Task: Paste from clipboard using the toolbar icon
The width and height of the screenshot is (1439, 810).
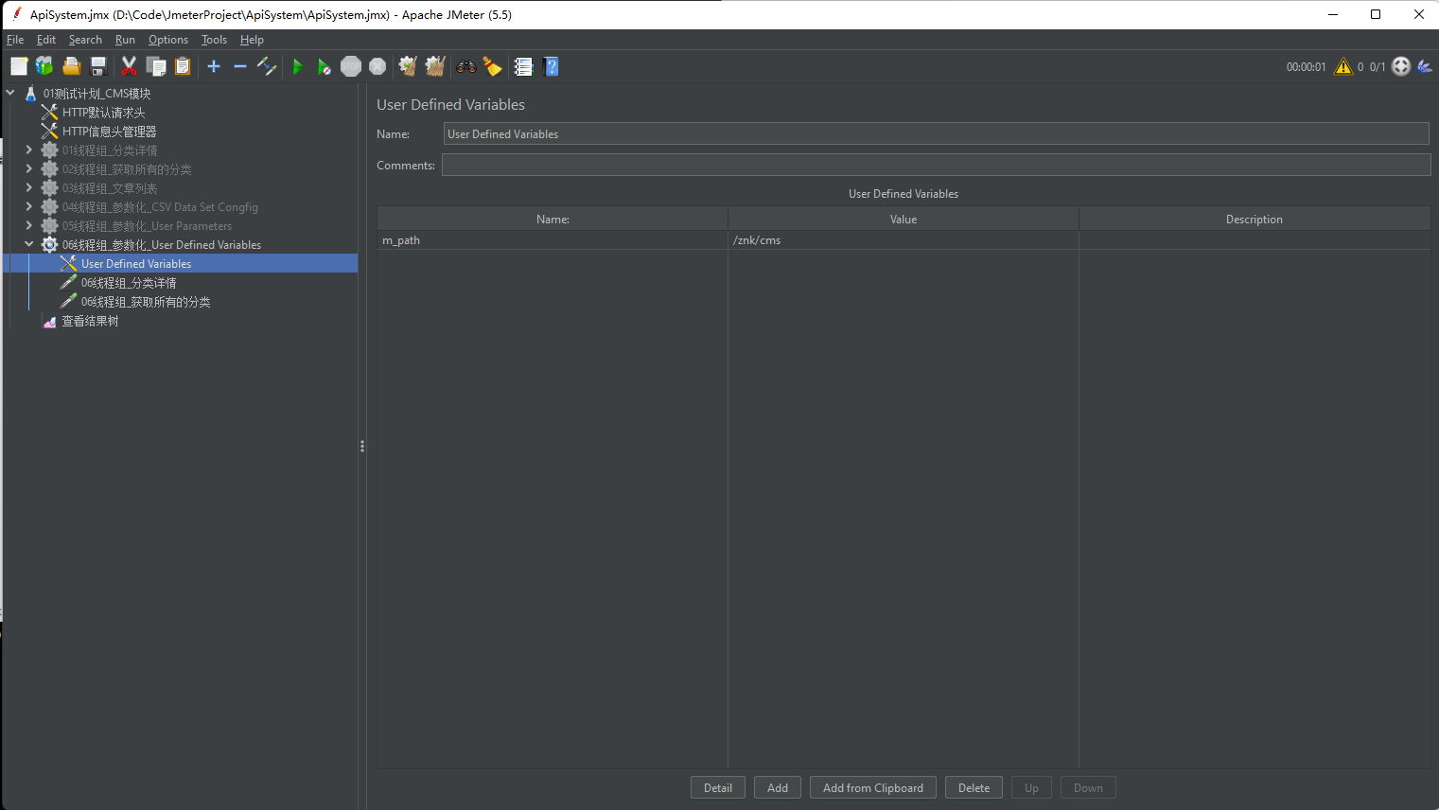Action: coord(183,66)
